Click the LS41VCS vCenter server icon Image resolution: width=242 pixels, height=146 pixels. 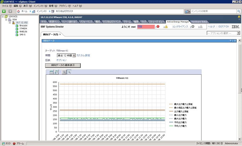[6, 17]
